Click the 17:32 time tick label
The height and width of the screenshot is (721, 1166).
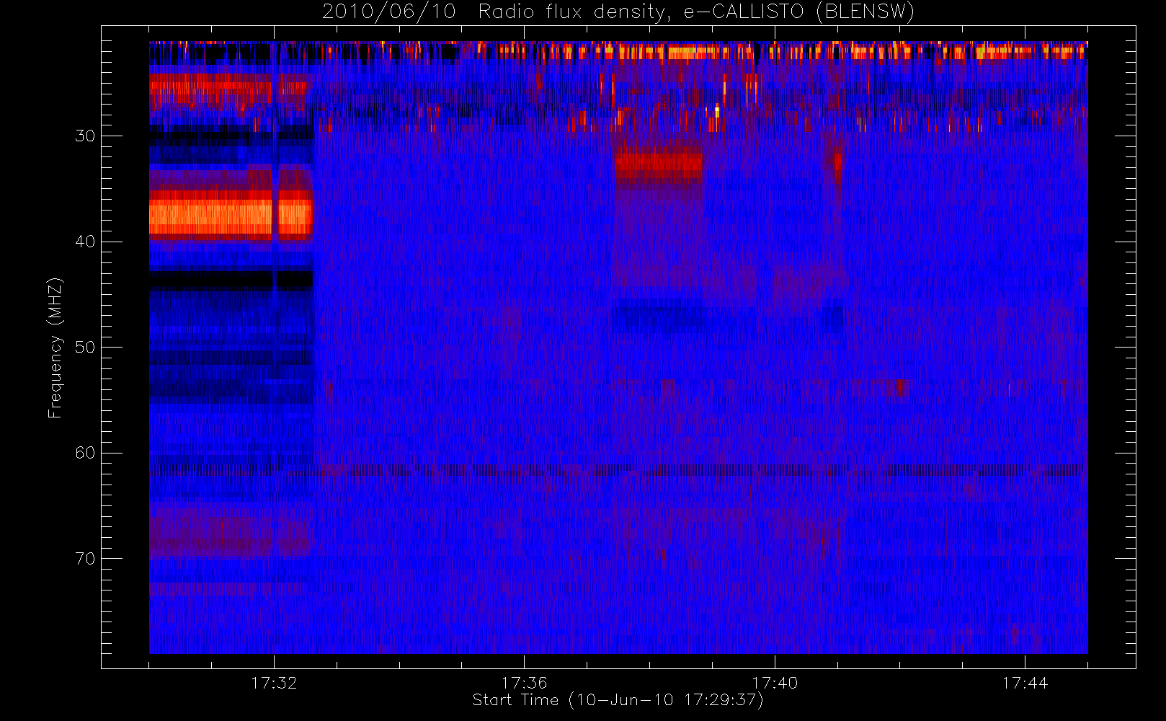(274, 683)
